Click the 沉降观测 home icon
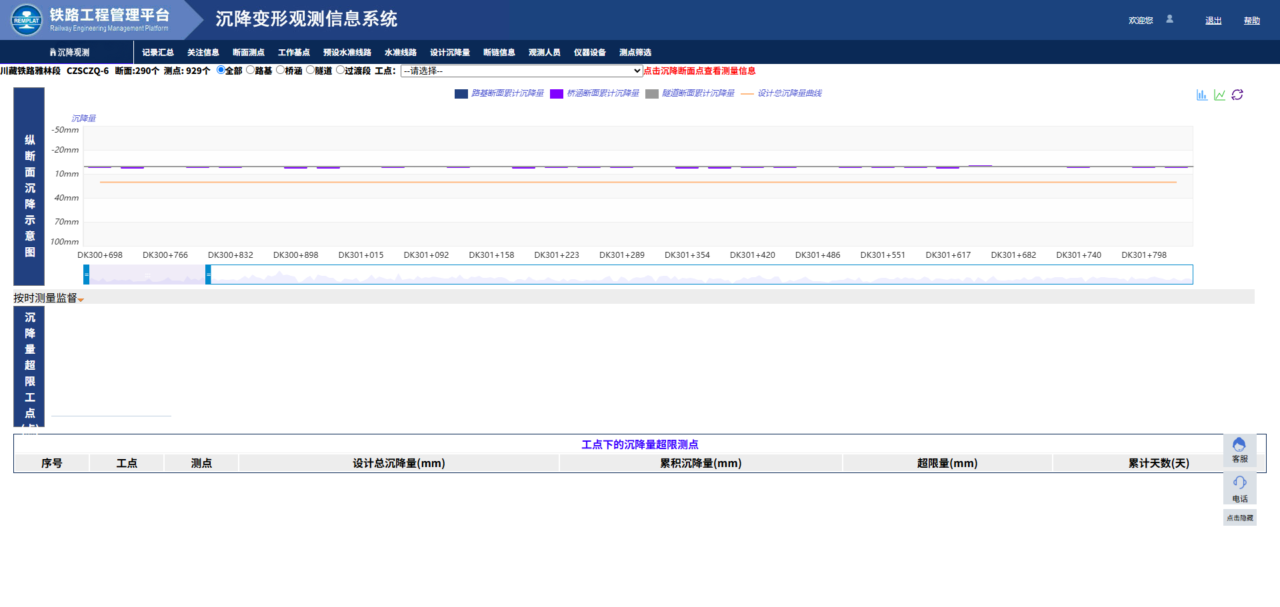The image size is (1280, 607). point(53,52)
